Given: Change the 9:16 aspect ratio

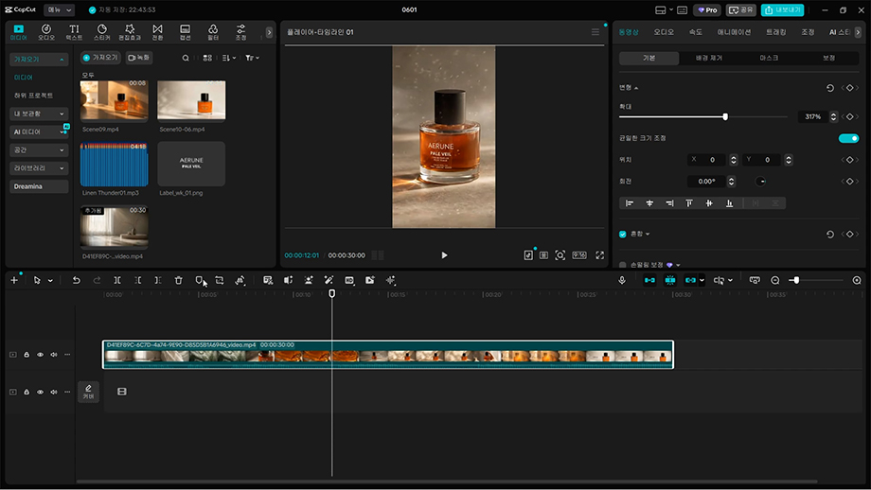Looking at the screenshot, I should [x=579, y=255].
